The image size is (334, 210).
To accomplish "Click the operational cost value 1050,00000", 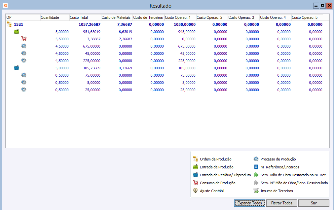I will (185, 24).
